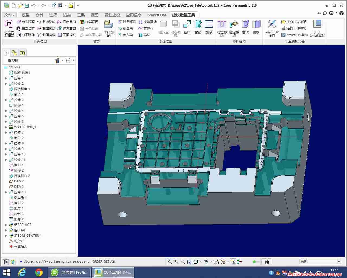Switch to the 分析 ribbon tab
Image resolution: width=347 pixels, height=278 pixels.
(x=39, y=15)
